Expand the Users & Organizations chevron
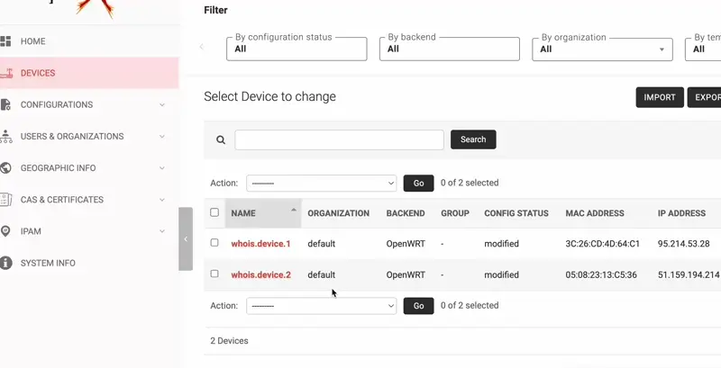The height and width of the screenshot is (368, 721). [162, 136]
